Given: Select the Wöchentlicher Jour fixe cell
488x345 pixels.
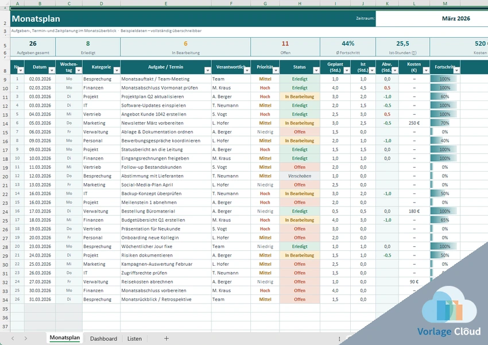Looking at the screenshot, I should [x=166, y=246].
